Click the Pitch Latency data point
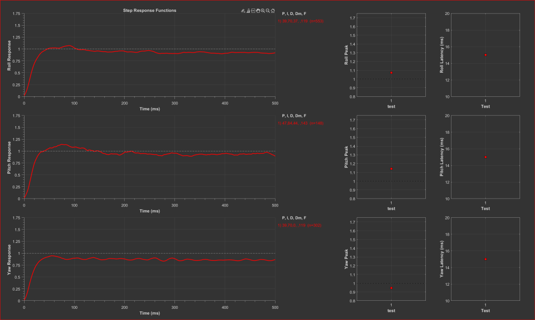The width and height of the screenshot is (535, 320). [485, 157]
